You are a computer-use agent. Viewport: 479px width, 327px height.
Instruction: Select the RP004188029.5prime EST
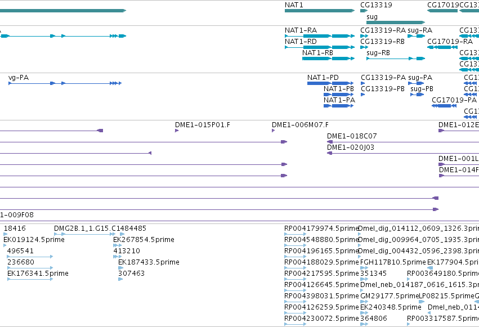tap(295, 268)
